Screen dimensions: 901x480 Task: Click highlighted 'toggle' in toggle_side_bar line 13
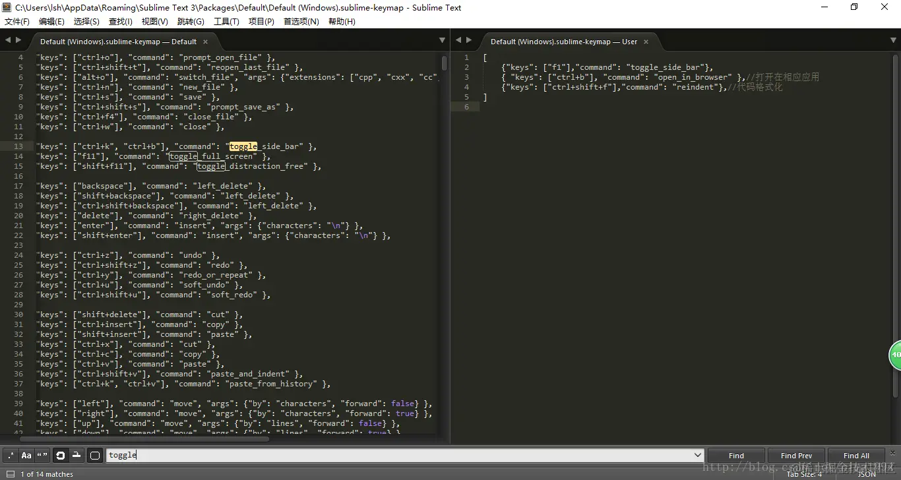pos(243,146)
